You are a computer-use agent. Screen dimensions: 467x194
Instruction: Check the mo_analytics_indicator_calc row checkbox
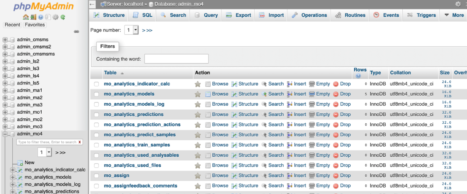pyautogui.click(x=96, y=84)
